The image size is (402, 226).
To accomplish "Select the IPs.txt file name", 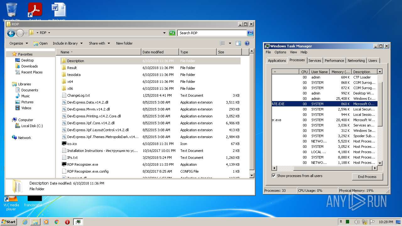I will click(x=72, y=158).
